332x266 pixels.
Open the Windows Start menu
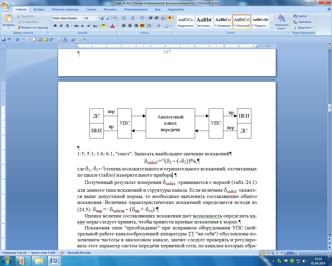click(x=7, y=261)
